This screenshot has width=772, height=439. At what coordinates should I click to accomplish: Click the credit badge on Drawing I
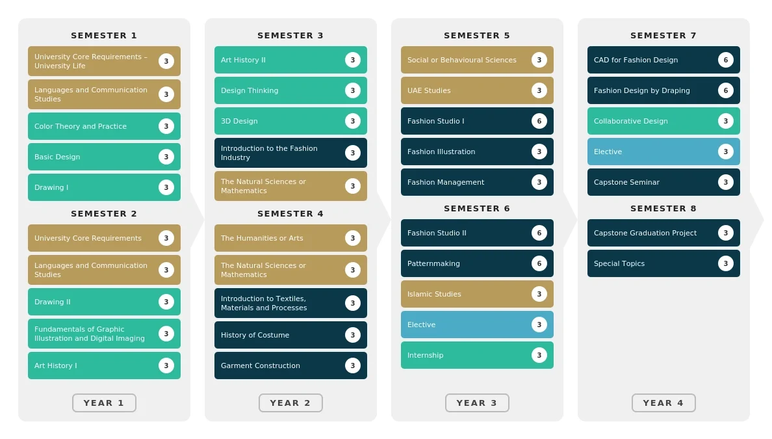coord(166,187)
